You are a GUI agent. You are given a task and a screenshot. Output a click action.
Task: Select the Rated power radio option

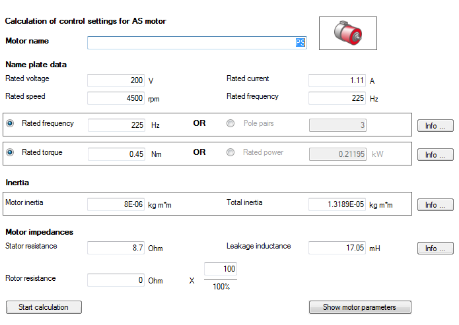pos(230,153)
